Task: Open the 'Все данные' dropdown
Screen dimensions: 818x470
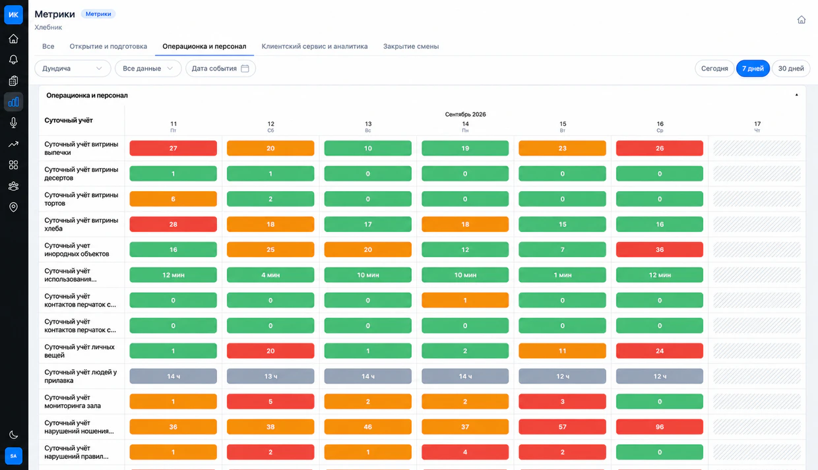Action: (x=148, y=69)
